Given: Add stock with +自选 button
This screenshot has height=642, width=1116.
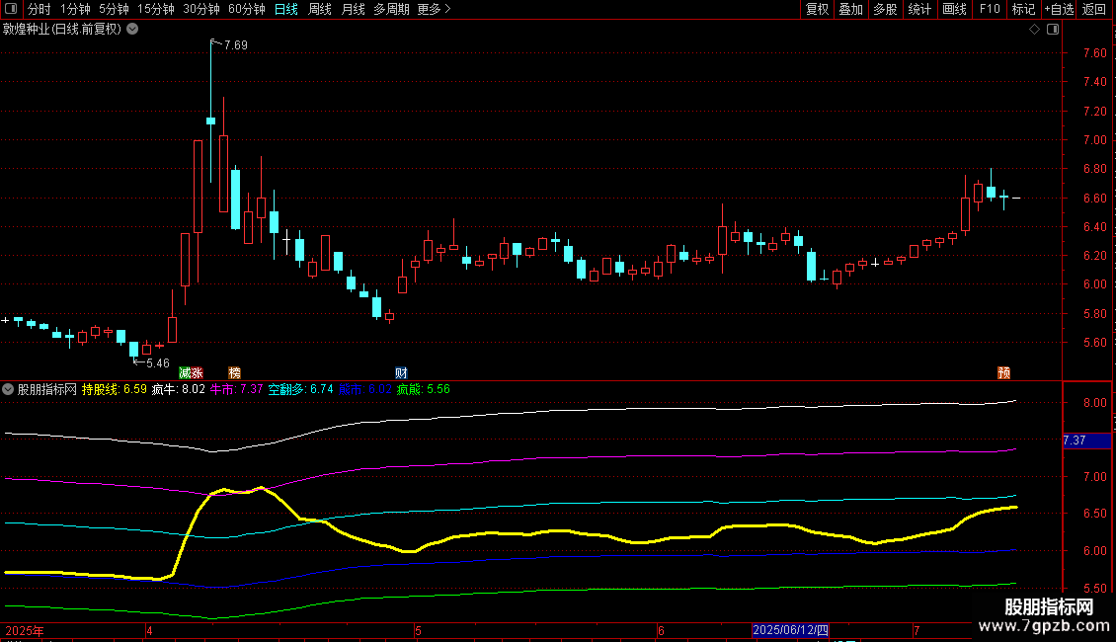Looking at the screenshot, I should click(x=1059, y=9).
